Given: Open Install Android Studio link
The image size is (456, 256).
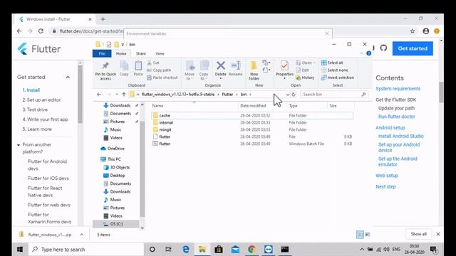Looking at the screenshot, I should point(400,136).
